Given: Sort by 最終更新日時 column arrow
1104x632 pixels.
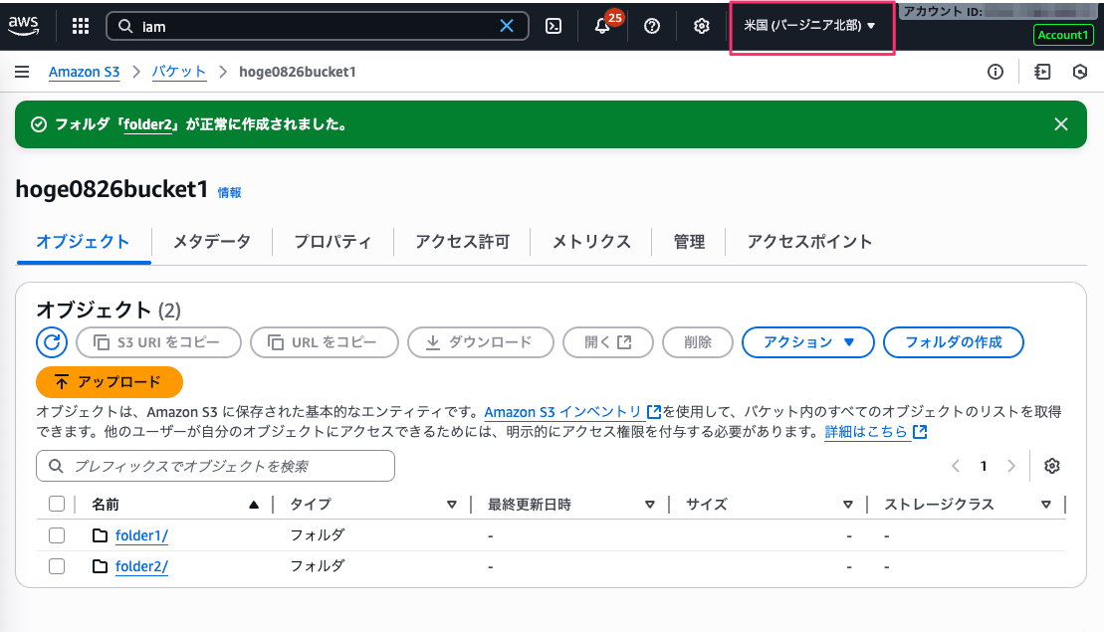Looking at the screenshot, I should click(650, 505).
